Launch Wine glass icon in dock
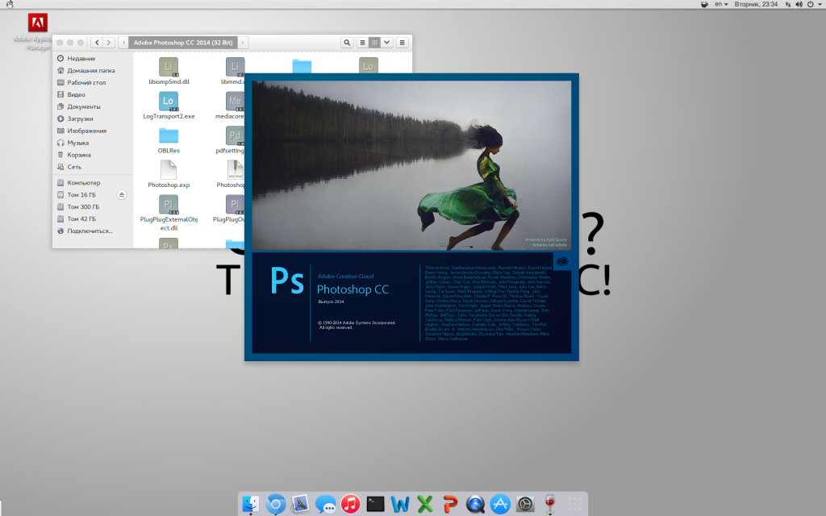 (550, 505)
